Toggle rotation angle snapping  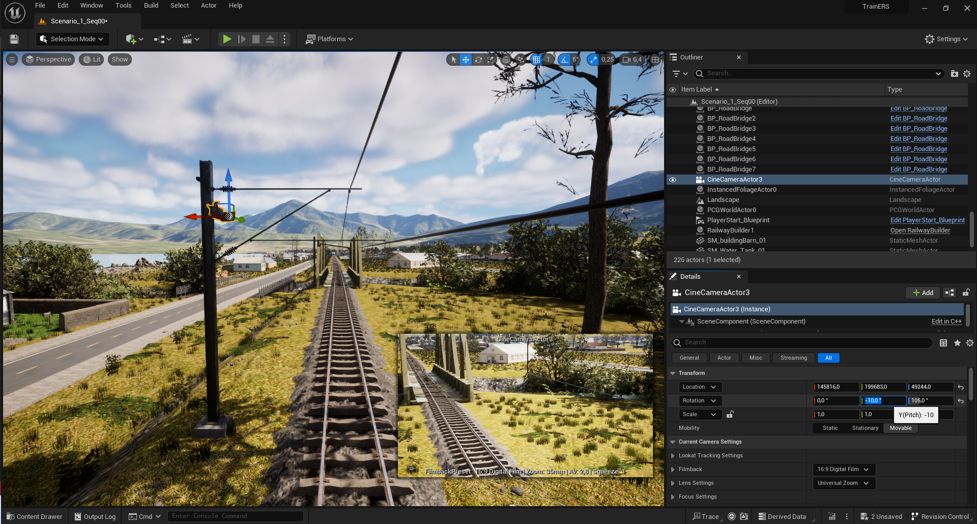click(564, 60)
